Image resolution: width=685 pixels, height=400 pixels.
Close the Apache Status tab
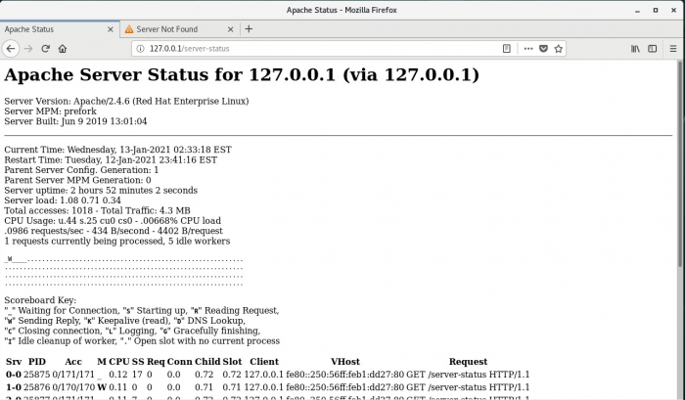pos(110,29)
